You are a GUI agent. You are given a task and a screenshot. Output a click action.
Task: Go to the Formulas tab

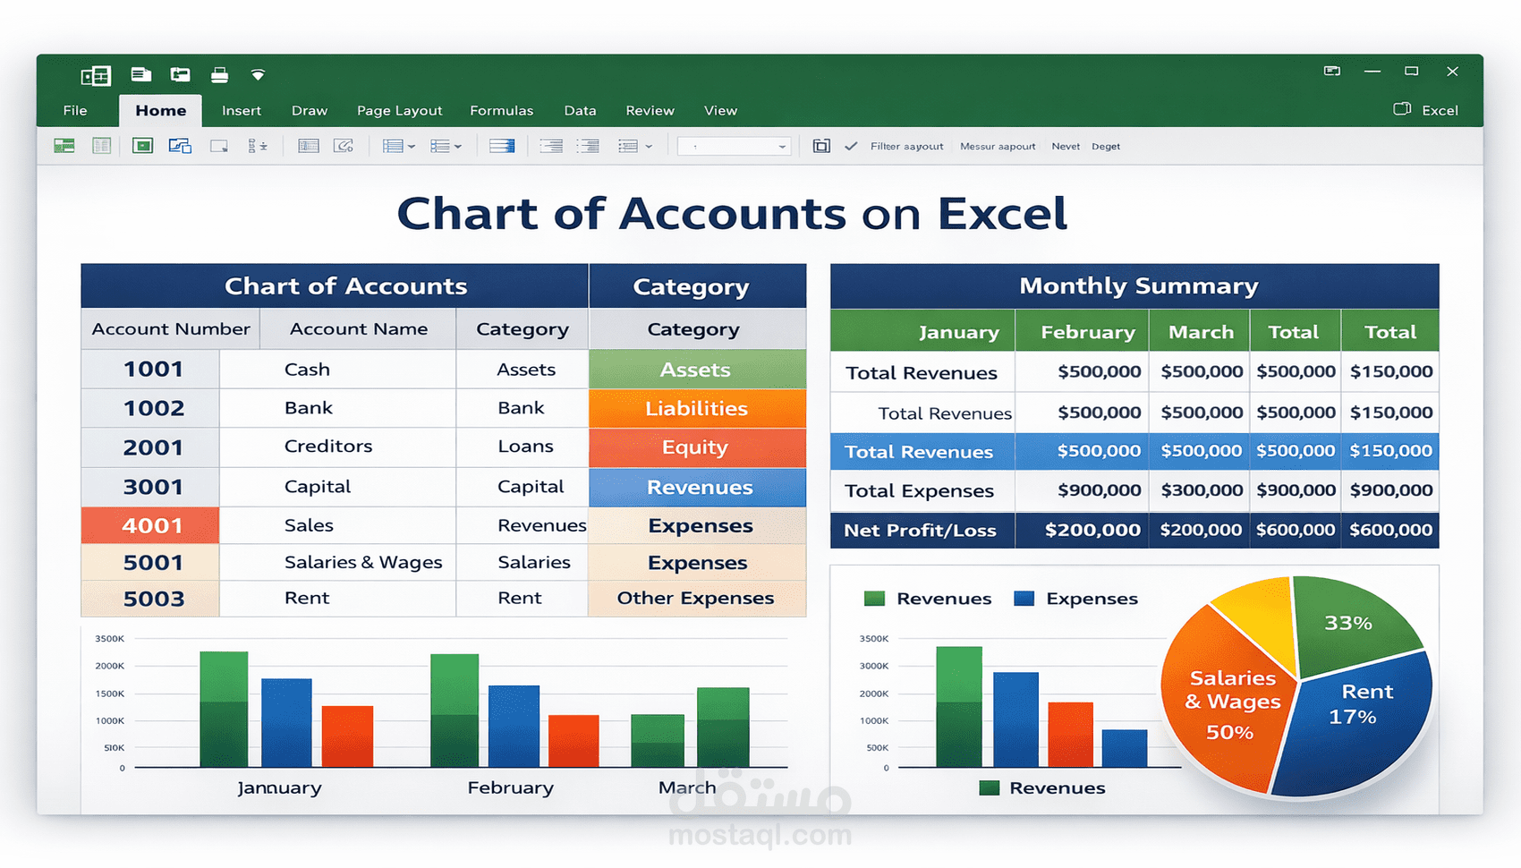[502, 110]
